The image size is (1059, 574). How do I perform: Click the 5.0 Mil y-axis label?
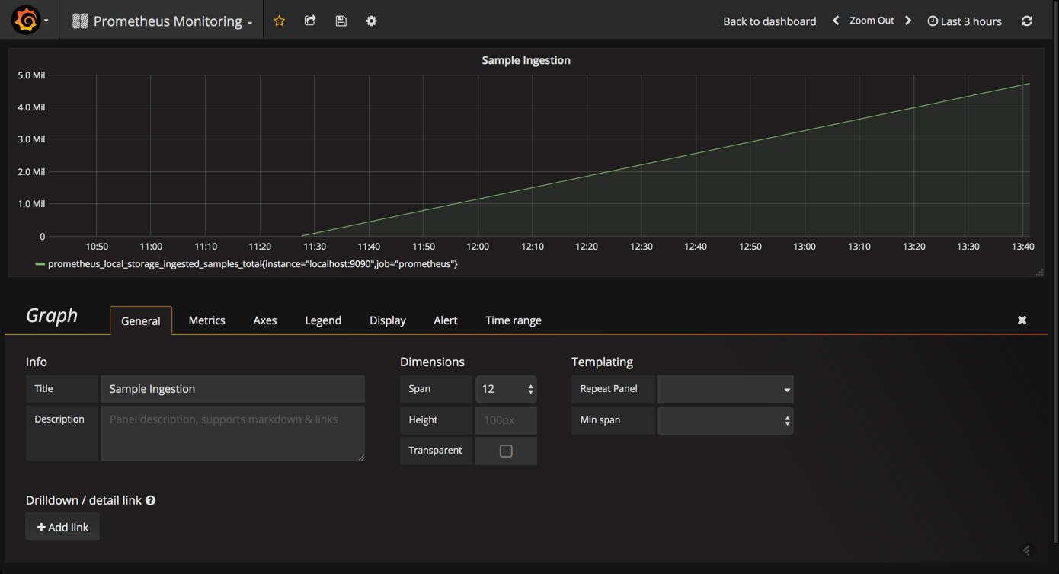(x=31, y=75)
